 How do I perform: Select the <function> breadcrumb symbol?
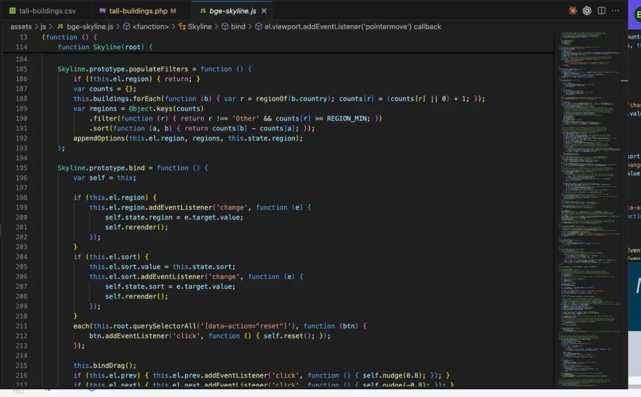tap(150, 26)
